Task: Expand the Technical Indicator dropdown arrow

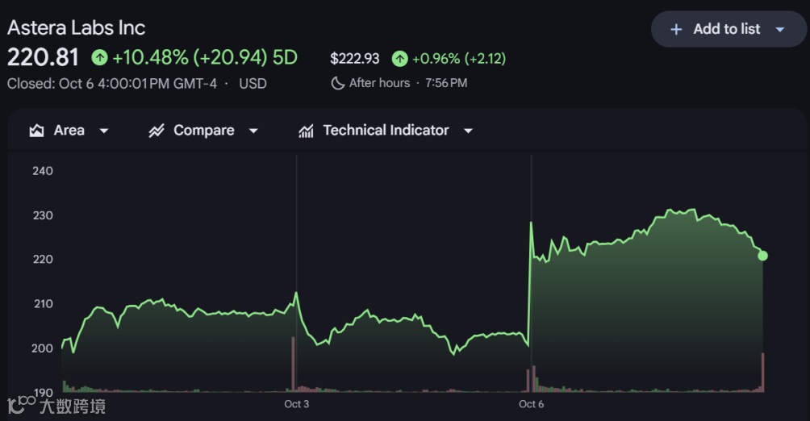Action: [468, 131]
